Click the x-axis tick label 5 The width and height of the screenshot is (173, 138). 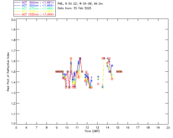[x=16, y=127]
